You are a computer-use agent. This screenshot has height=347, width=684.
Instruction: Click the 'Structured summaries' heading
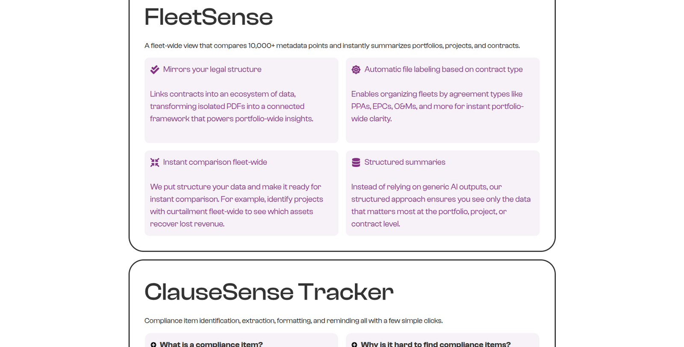405,162
